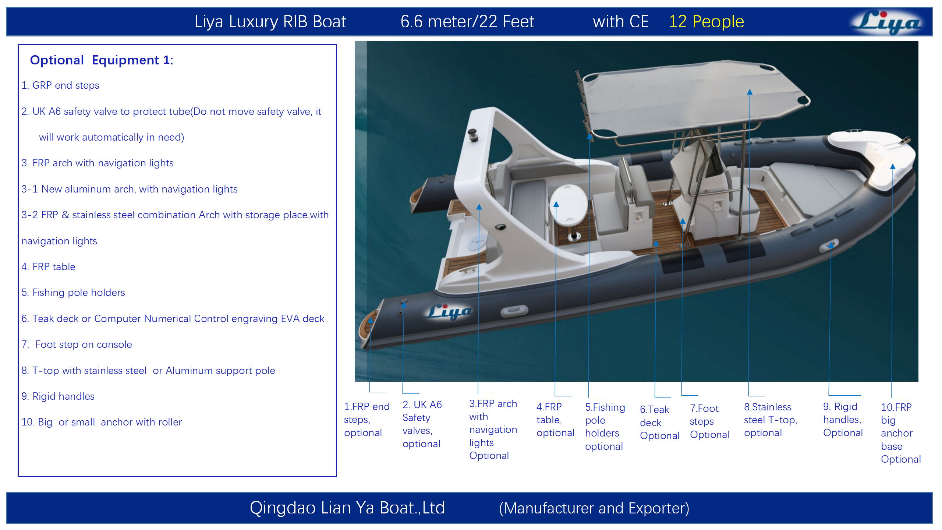Click the 'Optional Equipment 1:' heading
942x530 pixels.
[101, 60]
